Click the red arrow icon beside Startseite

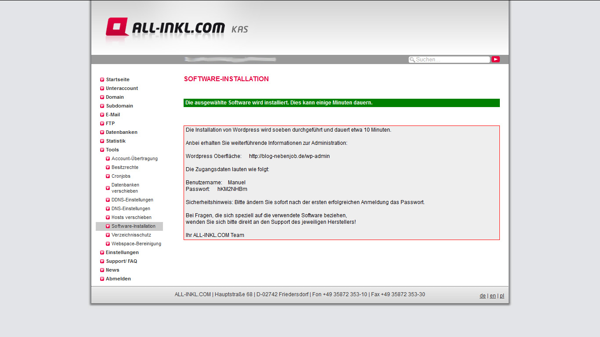pyautogui.click(x=102, y=80)
